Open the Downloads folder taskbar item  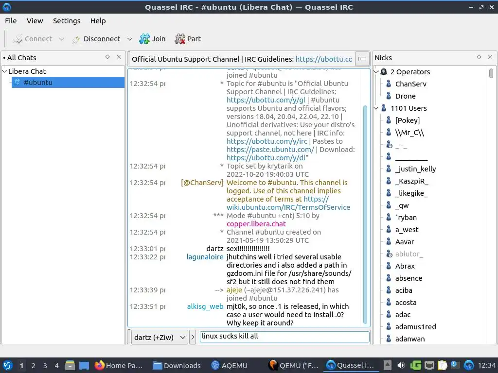pos(176,366)
